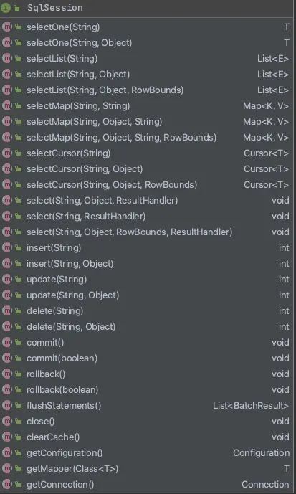Screen dimensions: 296x494
Task: Click List<BatchResult> return type label
Action: pos(251,406)
